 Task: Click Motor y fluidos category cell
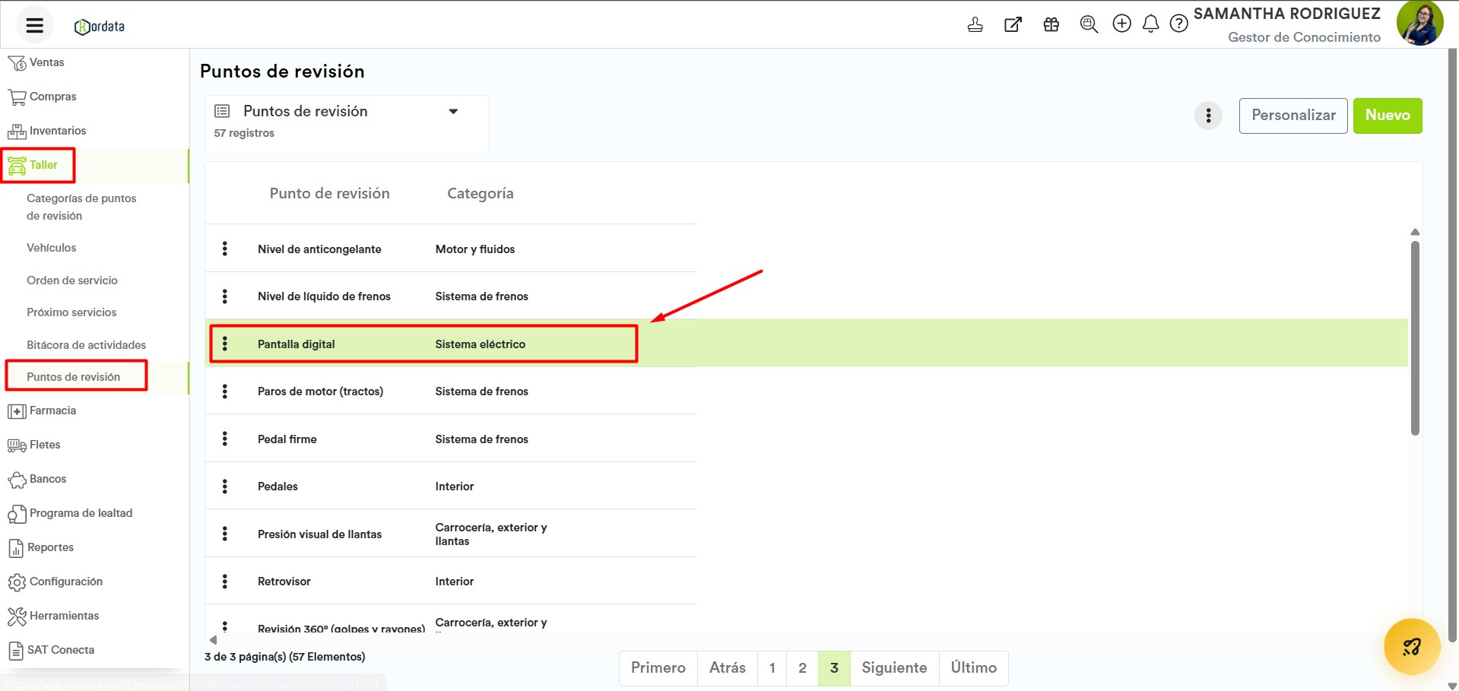coord(475,249)
